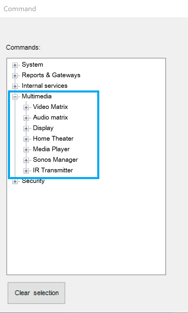Expand the Sonos Manager node

(26, 160)
